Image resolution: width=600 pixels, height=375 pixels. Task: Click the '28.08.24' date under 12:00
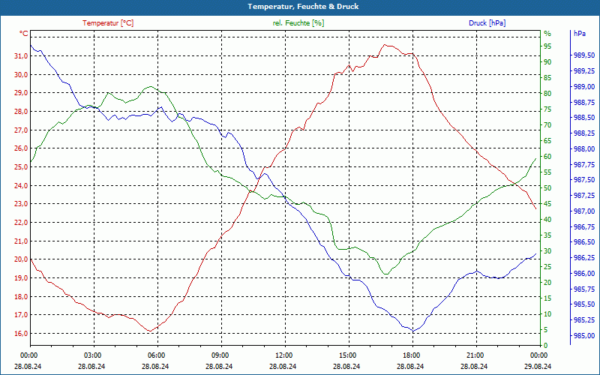(x=283, y=366)
